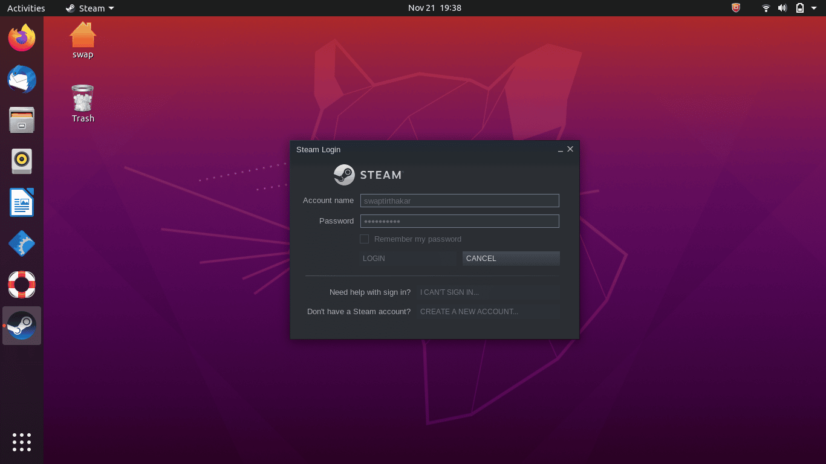This screenshot has width=826, height=464.
Task: Open Activities overview
Action: (x=26, y=8)
